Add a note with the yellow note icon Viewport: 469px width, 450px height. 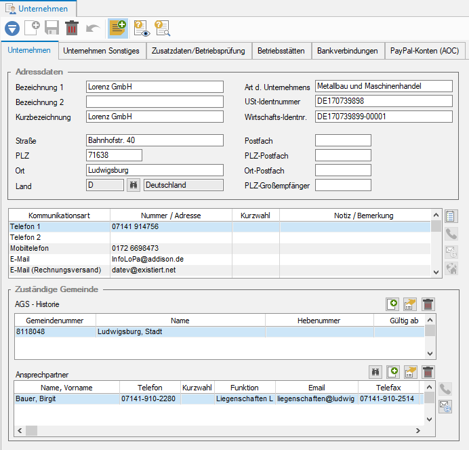pyautogui.click(x=118, y=28)
